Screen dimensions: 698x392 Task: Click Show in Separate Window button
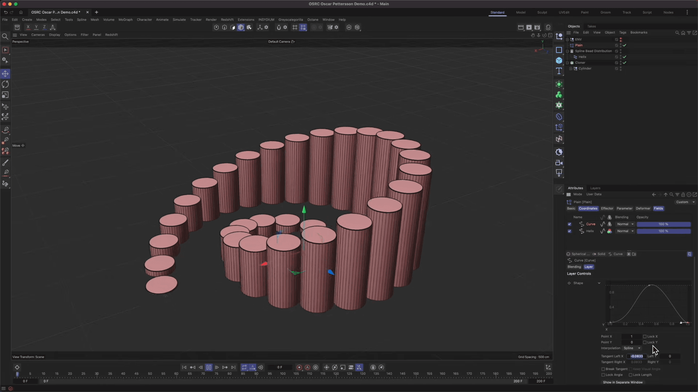click(x=623, y=382)
